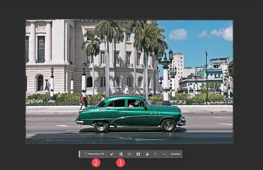Click the green car in the photo
Image resolution: width=263 pixels, height=170 pixels.
[130, 114]
